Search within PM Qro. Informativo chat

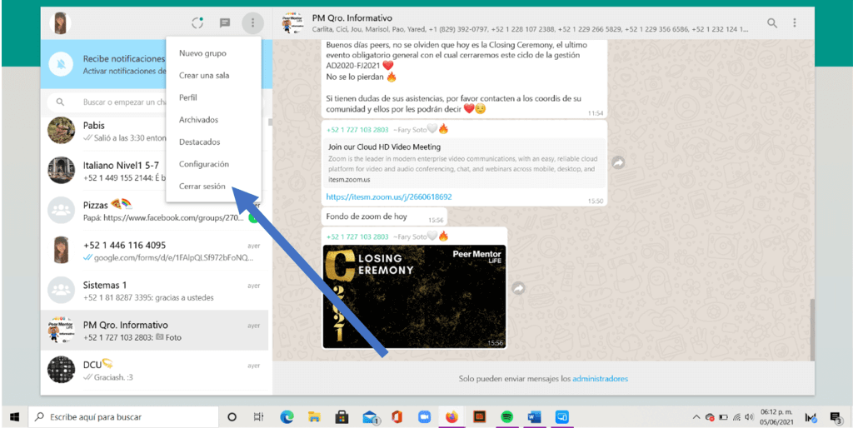coord(772,22)
